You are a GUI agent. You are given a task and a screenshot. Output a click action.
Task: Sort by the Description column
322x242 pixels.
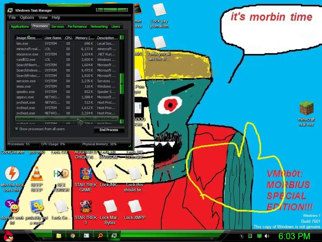point(107,38)
